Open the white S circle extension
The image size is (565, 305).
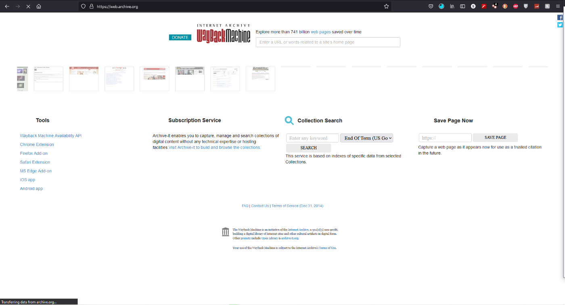click(x=473, y=6)
